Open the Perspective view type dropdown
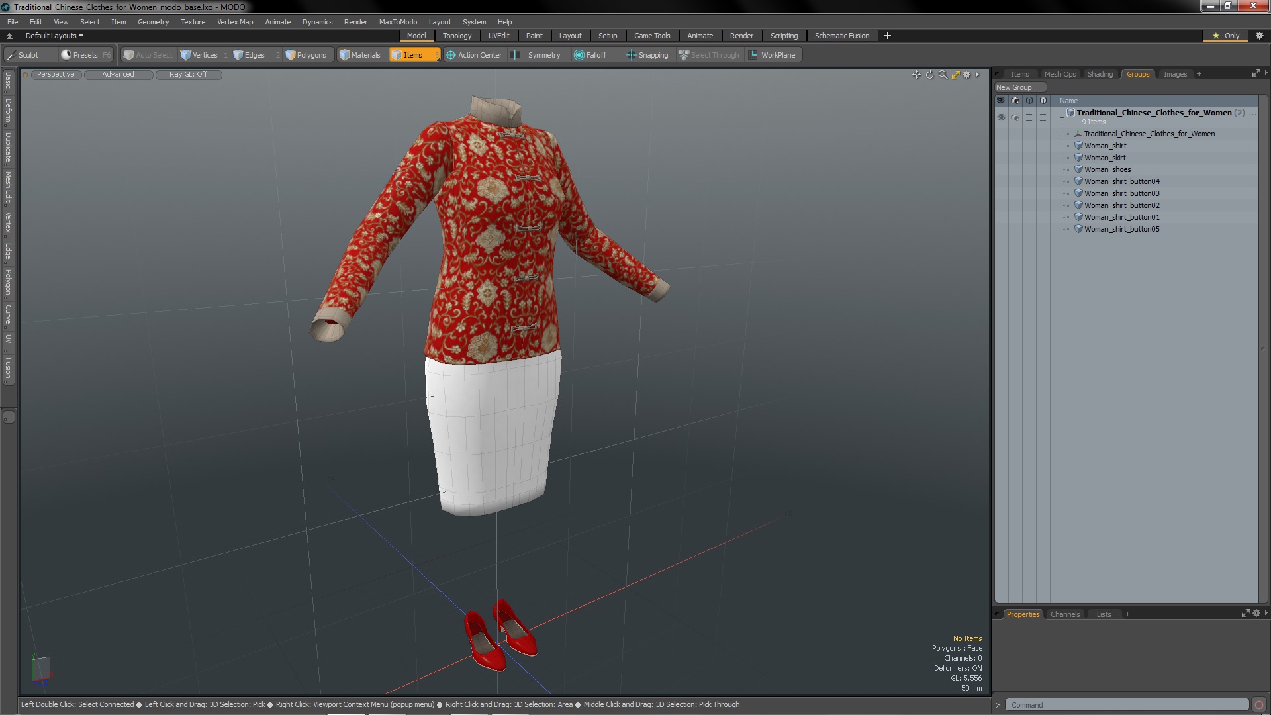This screenshot has height=715, width=1271. click(x=56, y=75)
